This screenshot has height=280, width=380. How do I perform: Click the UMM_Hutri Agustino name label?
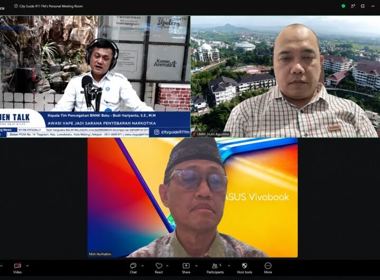pos(211,134)
